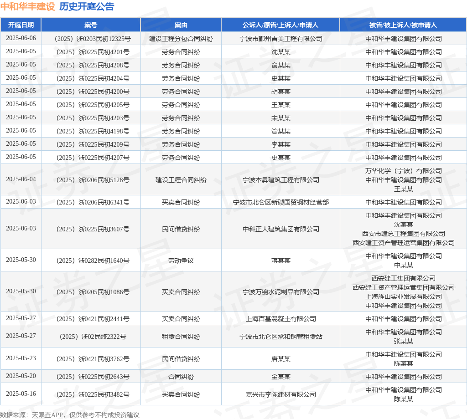467x419 pixels.
Task: Click the 劳动争议 cause cell
Action: (181, 261)
